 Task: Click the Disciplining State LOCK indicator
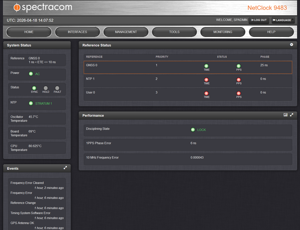click(193, 130)
